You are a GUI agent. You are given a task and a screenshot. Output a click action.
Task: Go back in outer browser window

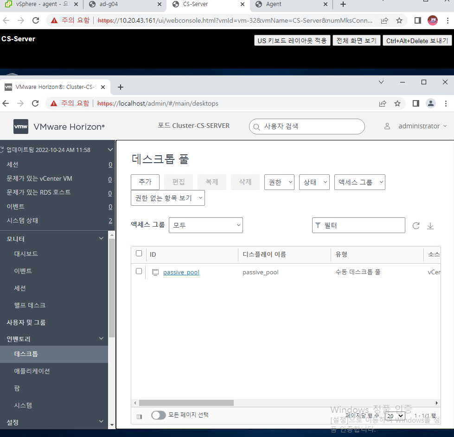tap(6, 20)
